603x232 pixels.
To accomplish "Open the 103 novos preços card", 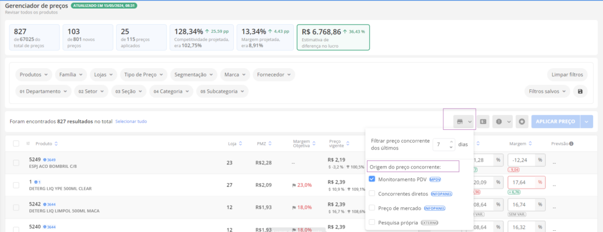I will (x=88, y=38).
